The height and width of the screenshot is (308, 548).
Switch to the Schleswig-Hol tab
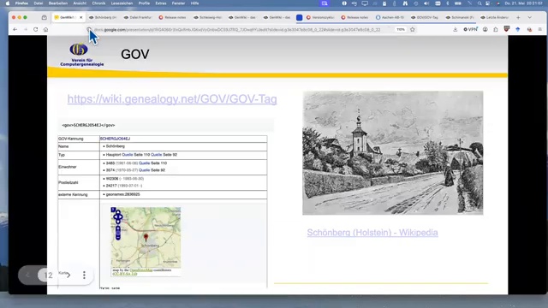click(208, 17)
